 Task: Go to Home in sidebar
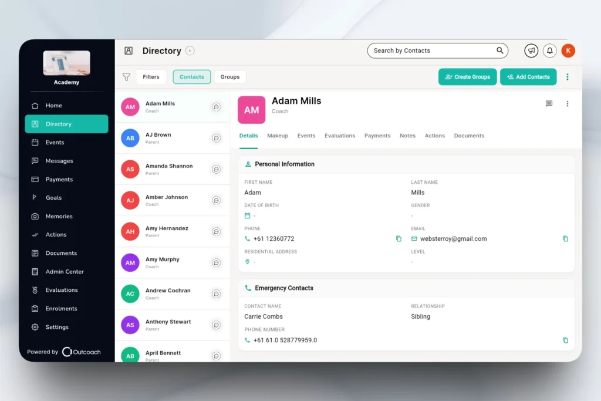67,106
